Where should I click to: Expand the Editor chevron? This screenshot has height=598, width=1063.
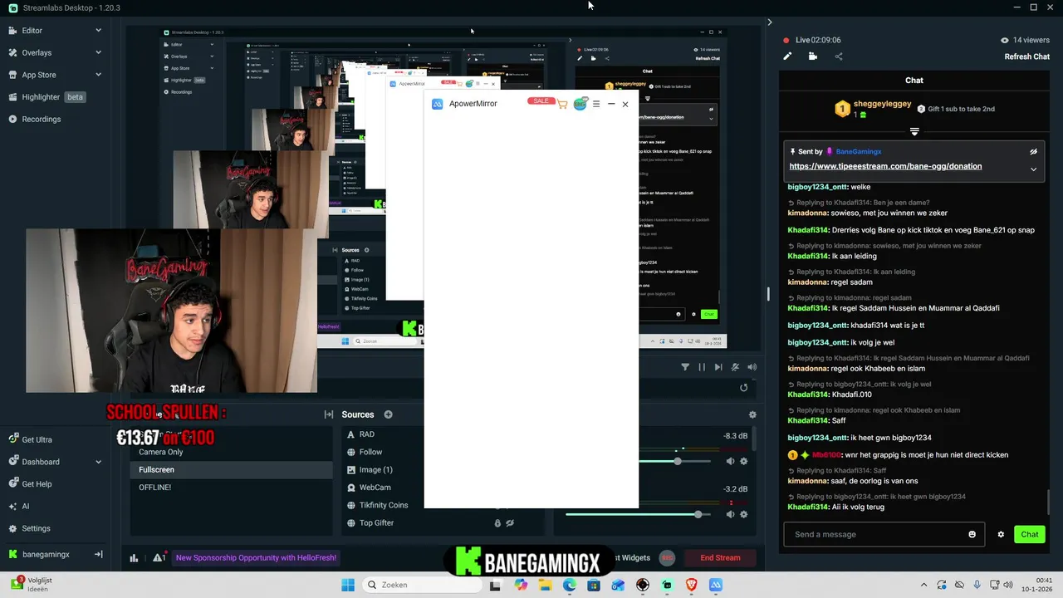click(98, 31)
